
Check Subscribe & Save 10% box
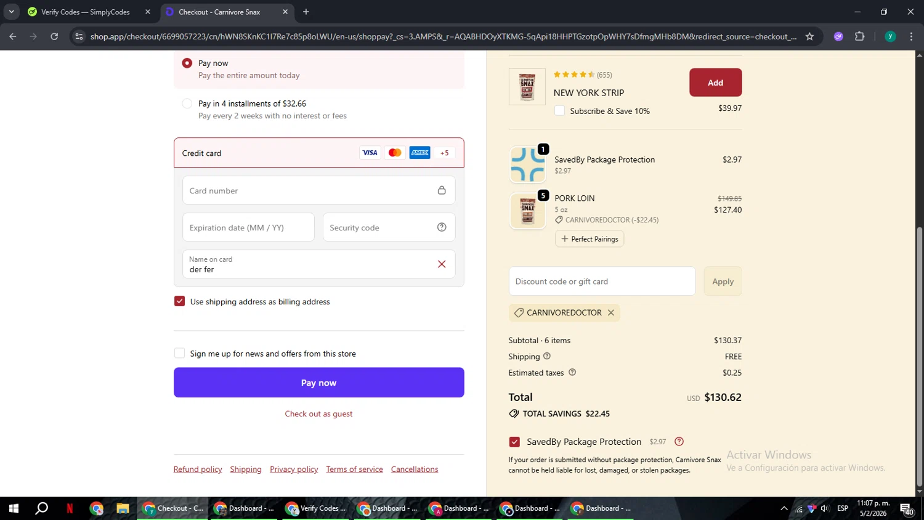coord(559,111)
